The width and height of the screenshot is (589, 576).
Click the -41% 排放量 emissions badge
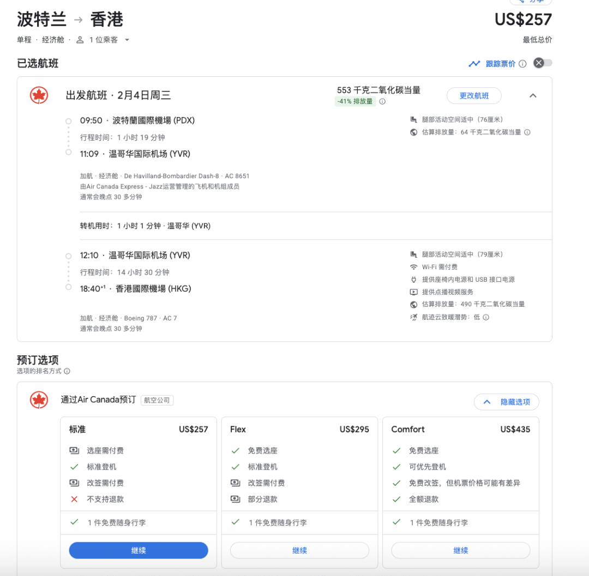354,101
